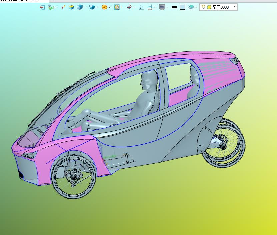Click the yellow square with circle icon
The width and height of the screenshot is (277, 235).
click(x=116, y=7)
